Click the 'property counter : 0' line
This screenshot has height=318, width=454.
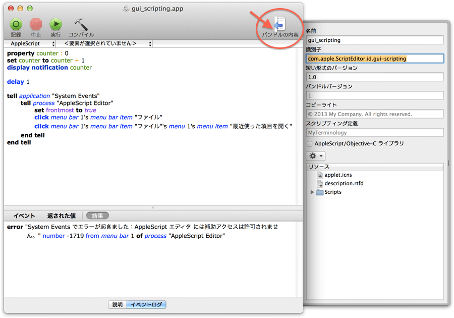[x=38, y=54]
